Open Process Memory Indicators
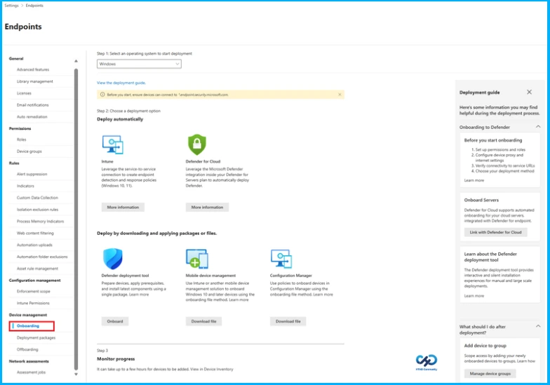Screen dimensions: 550x385 pos(41,222)
